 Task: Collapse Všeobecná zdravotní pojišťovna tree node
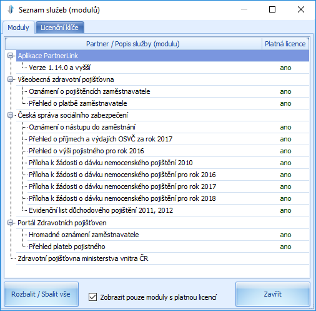[x=10, y=79]
